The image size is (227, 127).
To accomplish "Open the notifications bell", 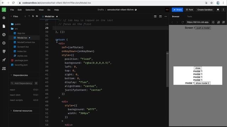I will pyautogui.click(x=218, y=10).
